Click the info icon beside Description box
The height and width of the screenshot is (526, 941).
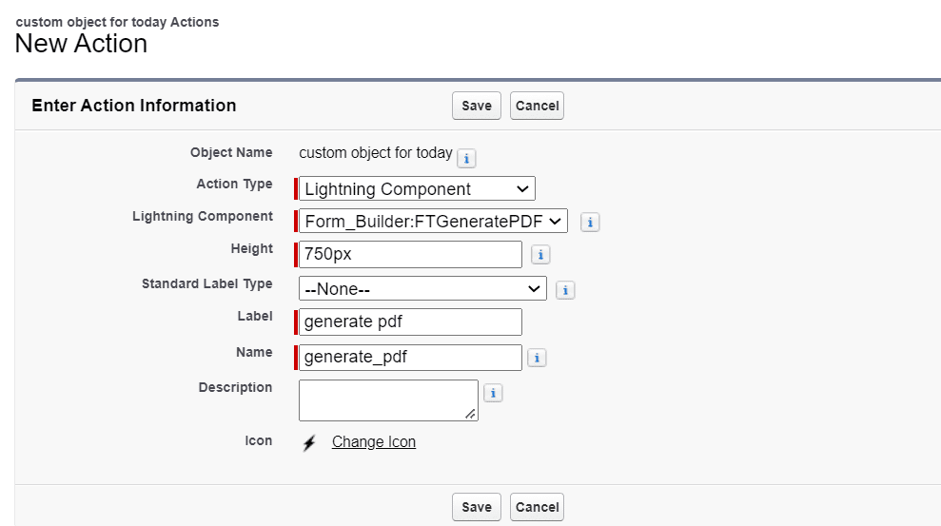493,393
